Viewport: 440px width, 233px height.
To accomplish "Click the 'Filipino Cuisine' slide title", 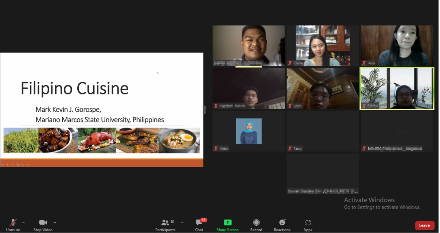I will (x=75, y=88).
